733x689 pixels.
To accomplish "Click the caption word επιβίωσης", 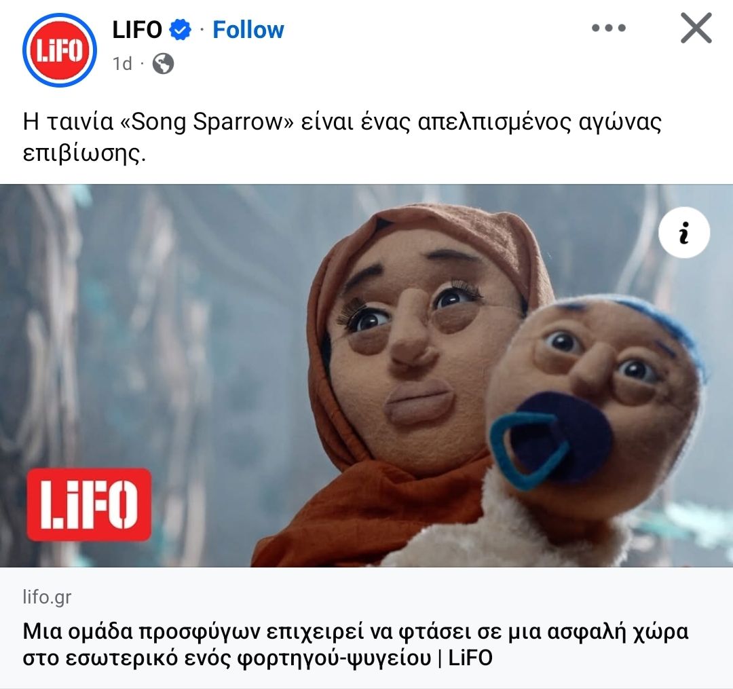I will click(x=84, y=153).
